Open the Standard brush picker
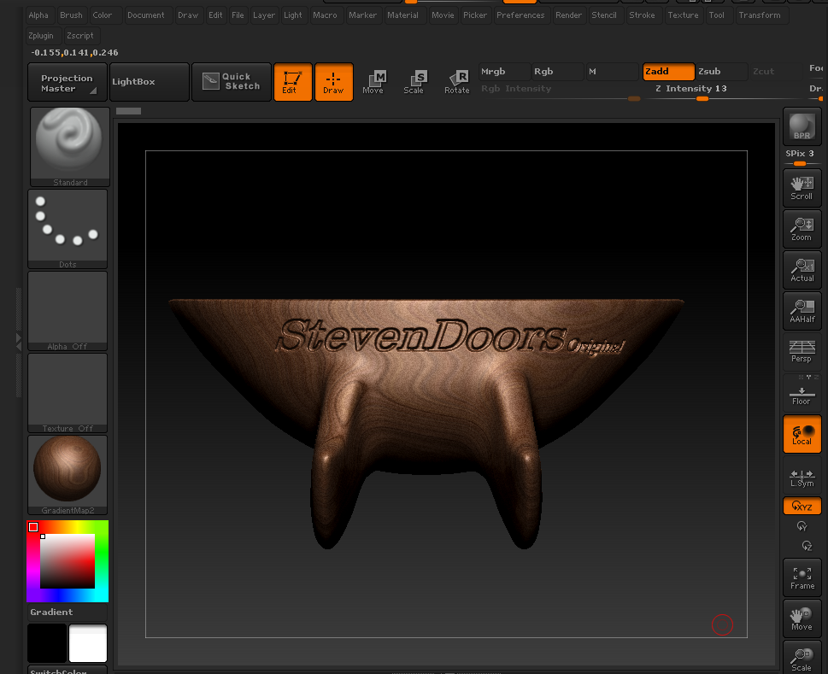Screen dimensions: 828x674 [70, 147]
